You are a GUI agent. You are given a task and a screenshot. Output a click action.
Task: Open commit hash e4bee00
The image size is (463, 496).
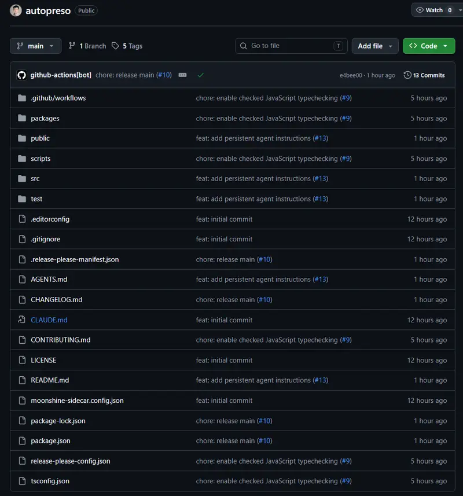351,75
